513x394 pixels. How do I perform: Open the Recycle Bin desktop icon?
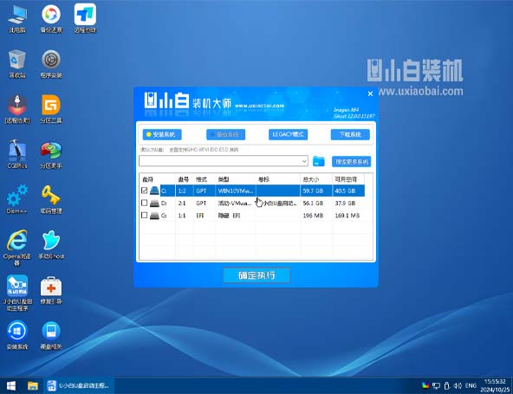[17, 64]
